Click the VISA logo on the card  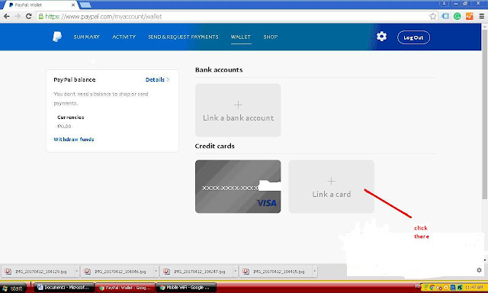[x=266, y=203]
